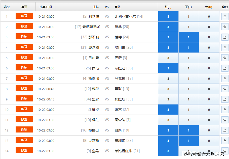Screen dimensions: 229x159
Task: Toggle win (3) for 皇马 vs 莱比锡红牛
Action: pos(168,151)
